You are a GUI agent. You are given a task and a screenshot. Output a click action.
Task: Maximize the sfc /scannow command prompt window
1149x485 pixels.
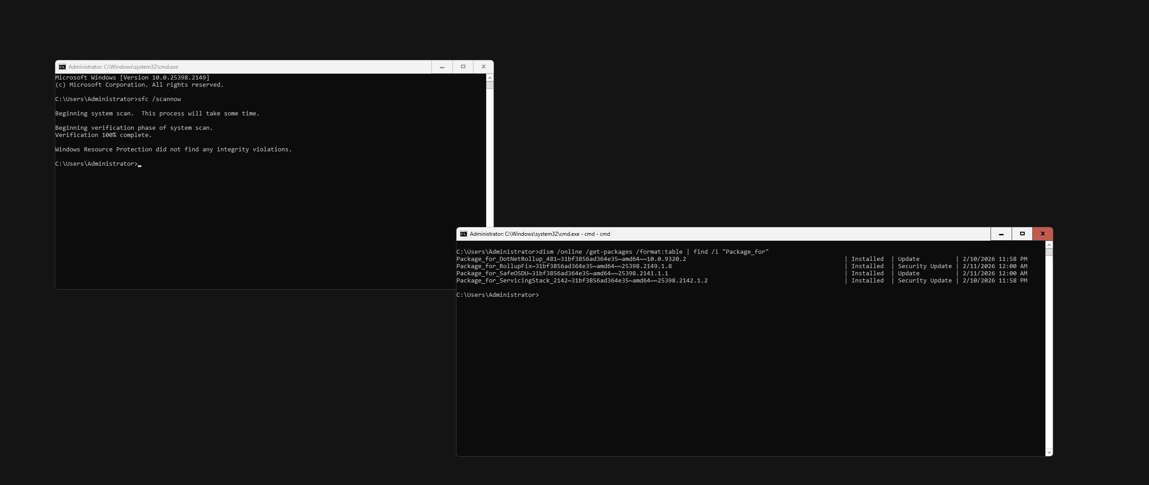463,67
